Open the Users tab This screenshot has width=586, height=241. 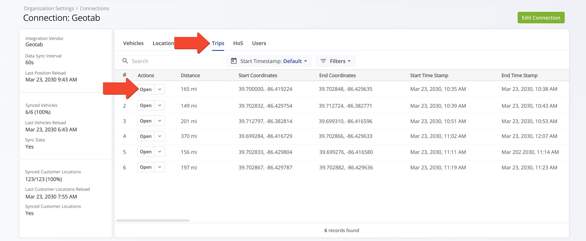[x=259, y=43]
